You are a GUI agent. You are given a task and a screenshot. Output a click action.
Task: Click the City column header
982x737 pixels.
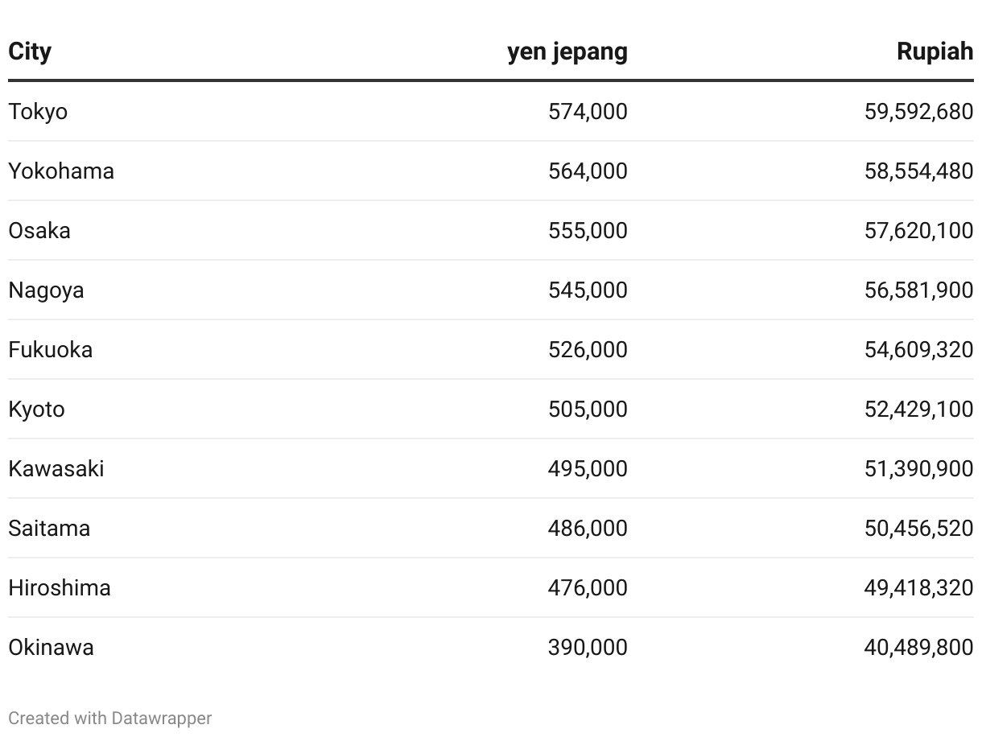pyautogui.click(x=30, y=51)
